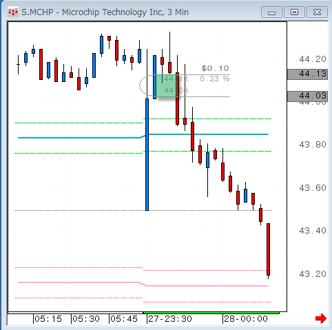Screen dimensions: 332x330
Task: Click the 27-23:30 time axis label
Action: tap(170, 319)
